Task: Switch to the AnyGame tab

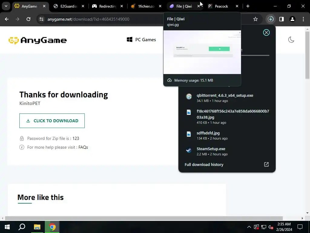Action: coord(30,6)
